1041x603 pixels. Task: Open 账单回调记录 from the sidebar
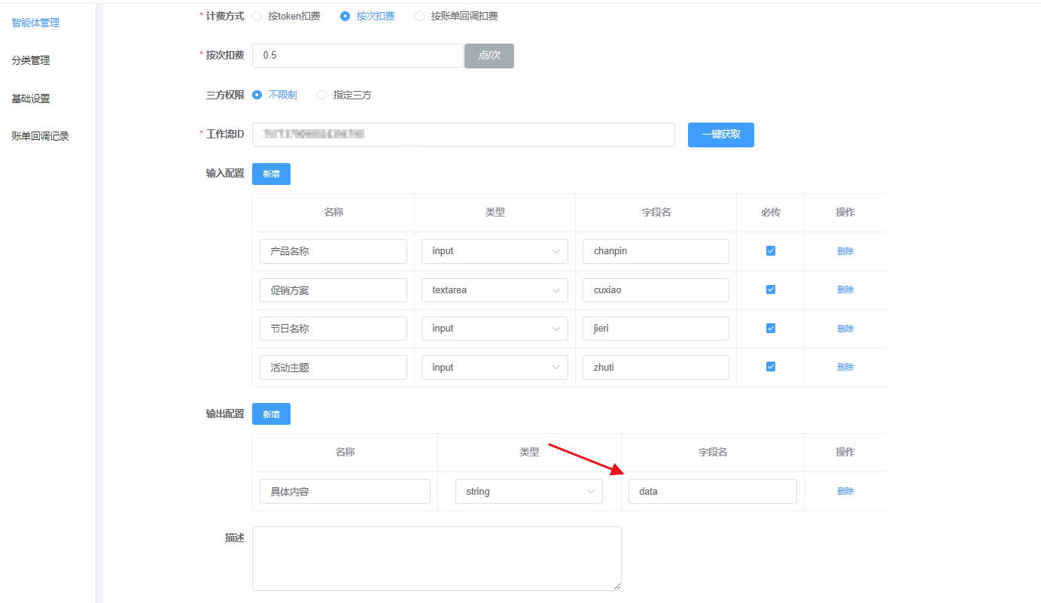41,136
